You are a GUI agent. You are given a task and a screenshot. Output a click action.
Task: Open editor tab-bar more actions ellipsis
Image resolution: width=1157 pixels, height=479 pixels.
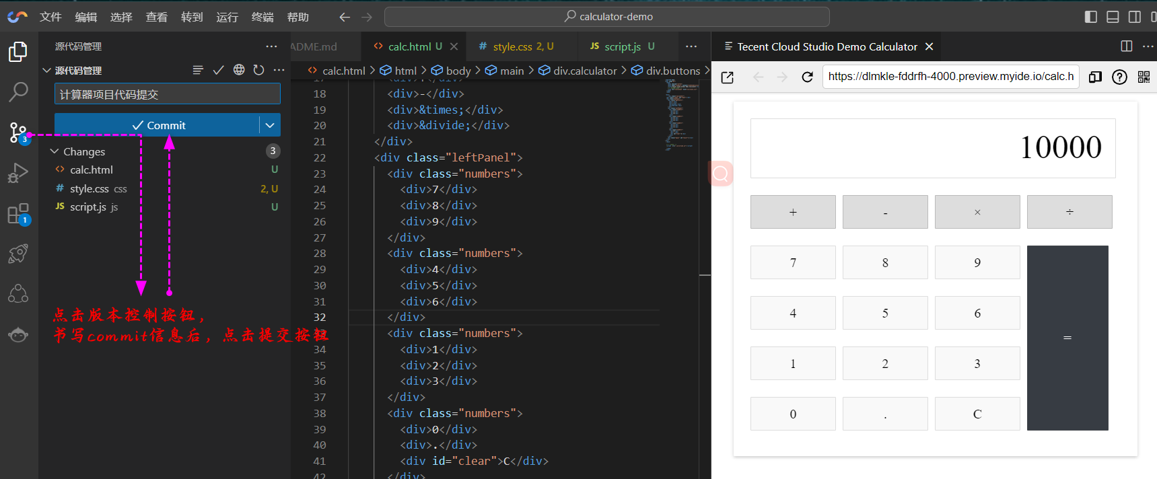[691, 46]
